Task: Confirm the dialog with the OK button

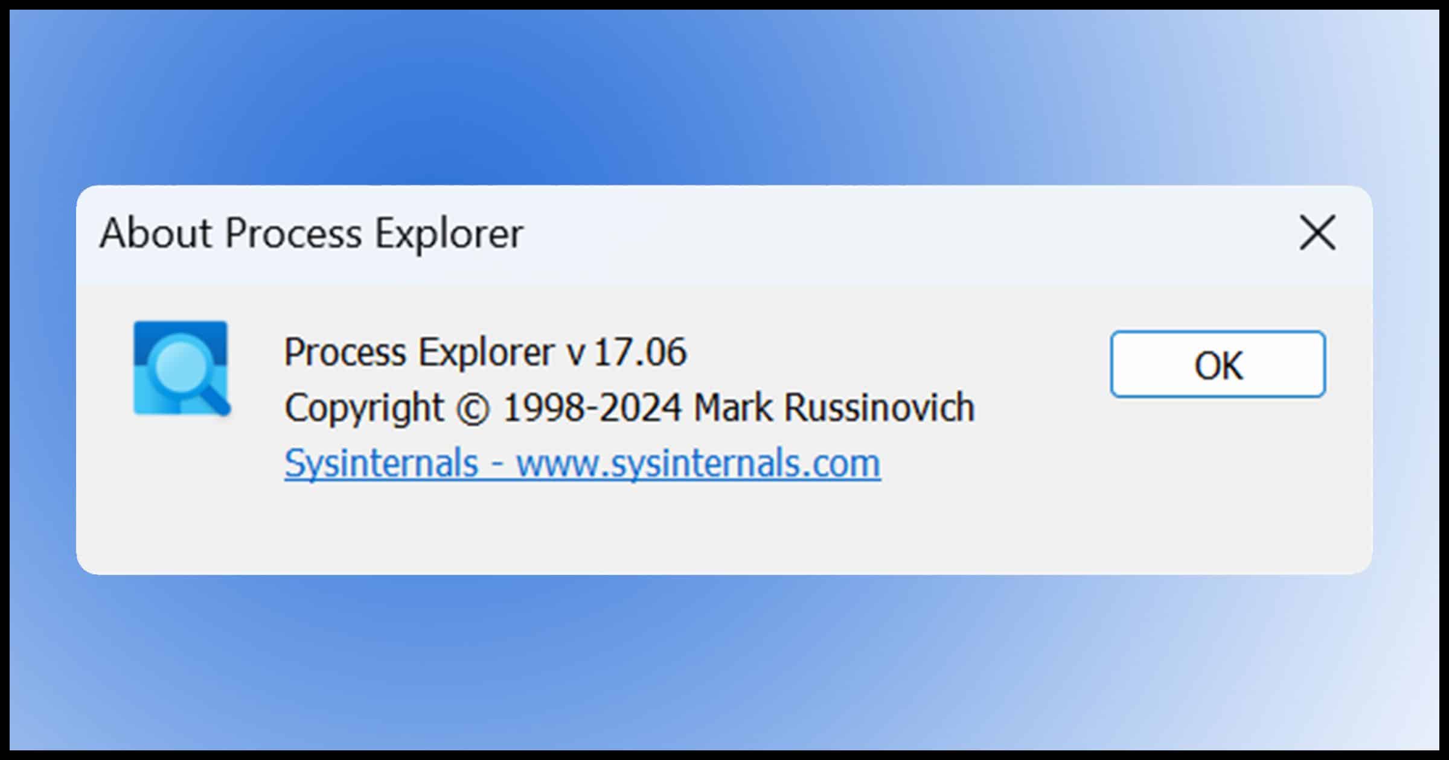Action: pyautogui.click(x=1218, y=364)
